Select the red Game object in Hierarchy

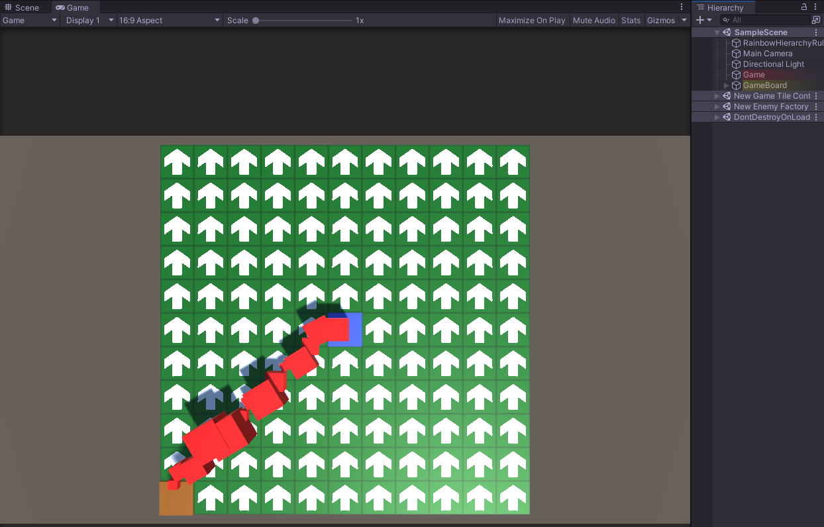(x=754, y=75)
